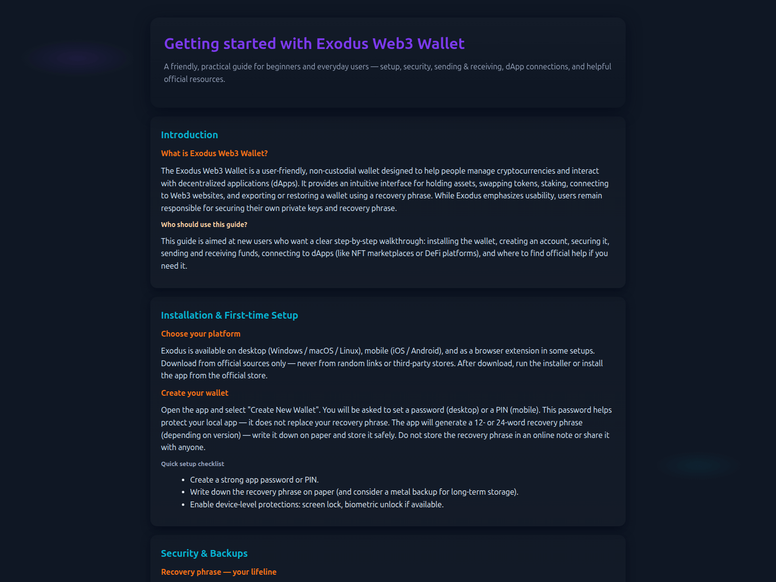Viewport: 776px width, 582px height.
Task: Click the 'Recovery phrase — your lifeline' subheading
Action: coord(219,572)
